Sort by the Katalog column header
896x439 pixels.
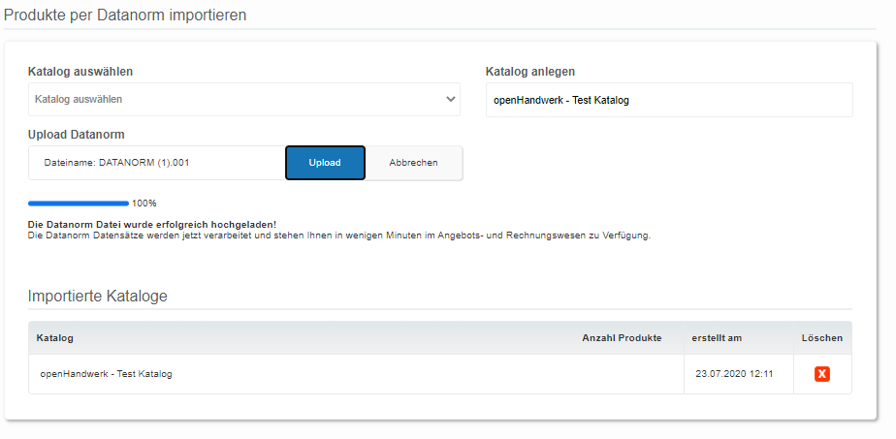pos(55,338)
